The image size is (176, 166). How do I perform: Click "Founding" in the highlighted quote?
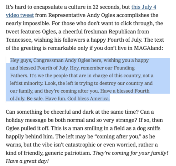tap(124, 68)
